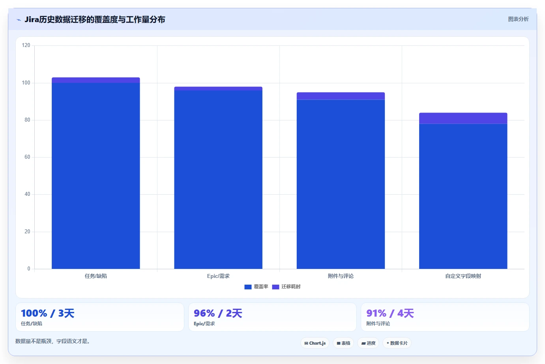This screenshot has width=545, height=364.
Task: Click the 图表分析 label in header
Action: 518,19
